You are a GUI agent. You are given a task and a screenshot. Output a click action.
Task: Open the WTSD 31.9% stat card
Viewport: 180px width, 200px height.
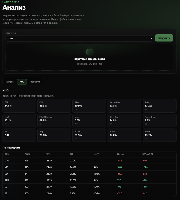pos(89,135)
